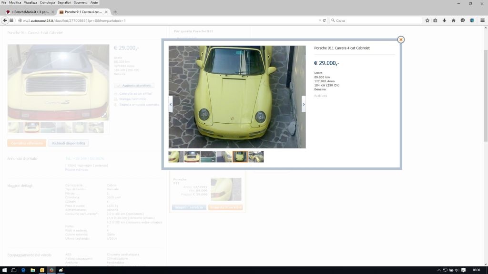Click Richiedi disponibilità button
Image resolution: width=488 pixels, height=274 pixels.
point(69,143)
